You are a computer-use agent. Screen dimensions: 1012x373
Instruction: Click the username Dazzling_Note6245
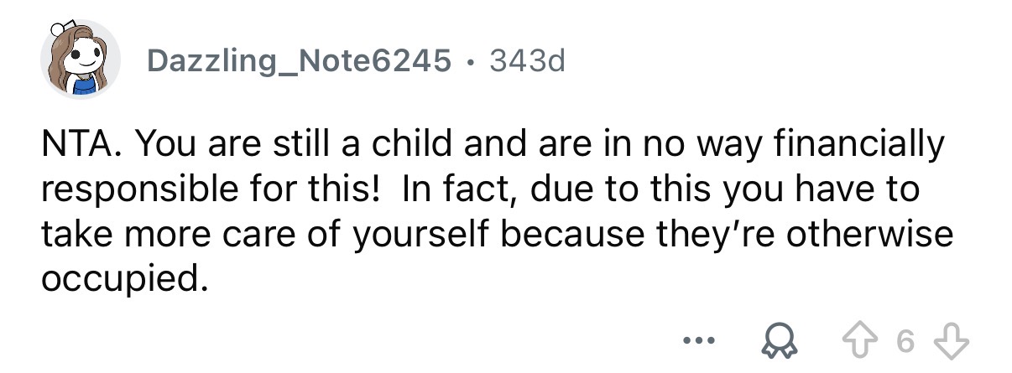click(299, 60)
